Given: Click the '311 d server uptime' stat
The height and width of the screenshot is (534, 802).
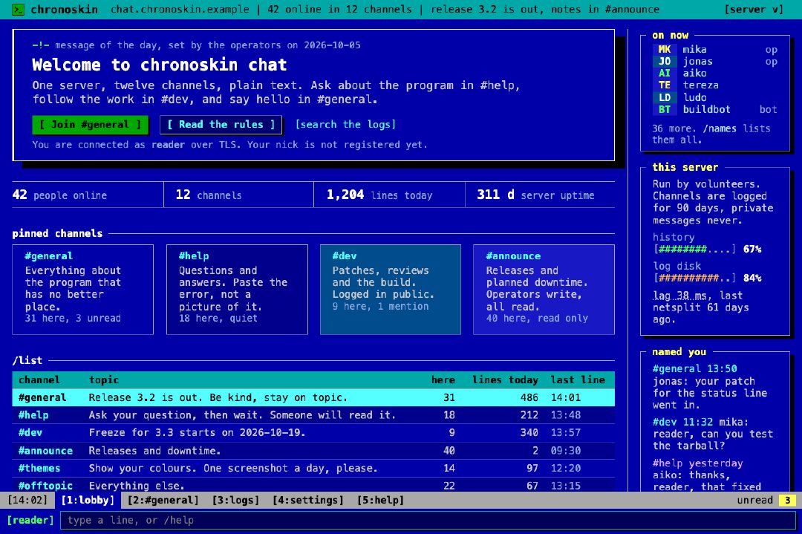Looking at the screenshot, I should pos(535,195).
